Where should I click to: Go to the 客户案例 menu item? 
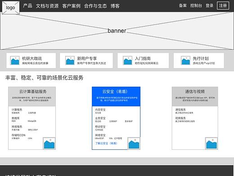pyautogui.click(x=71, y=6)
